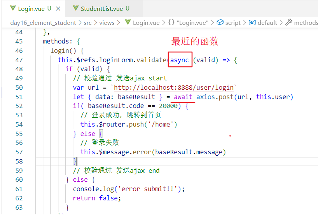Click the default variable icon in breadcrumb

pyautogui.click(x=252, y=22)
